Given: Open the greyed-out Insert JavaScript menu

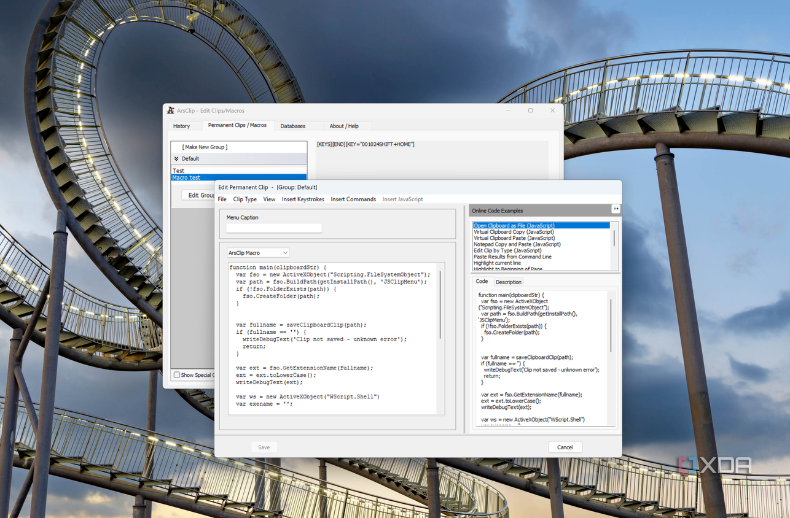Looking at the screenshot, I should coord(402,199).
